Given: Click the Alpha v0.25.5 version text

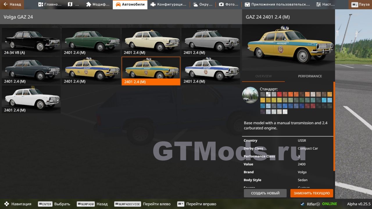Looking at the screenshot, I should click(359, 204).
